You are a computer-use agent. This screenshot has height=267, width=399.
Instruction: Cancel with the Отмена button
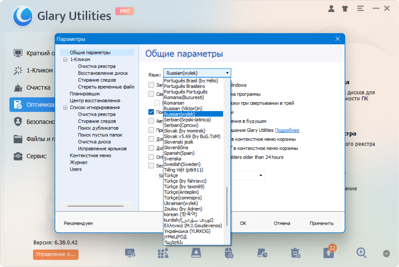tap(282, 223)
